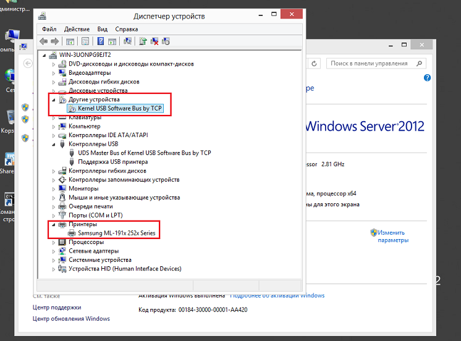Scan for hardware changes from the toolbar
Screen dimensions: 461x341
pyautogui.click(x=128, y=41)
